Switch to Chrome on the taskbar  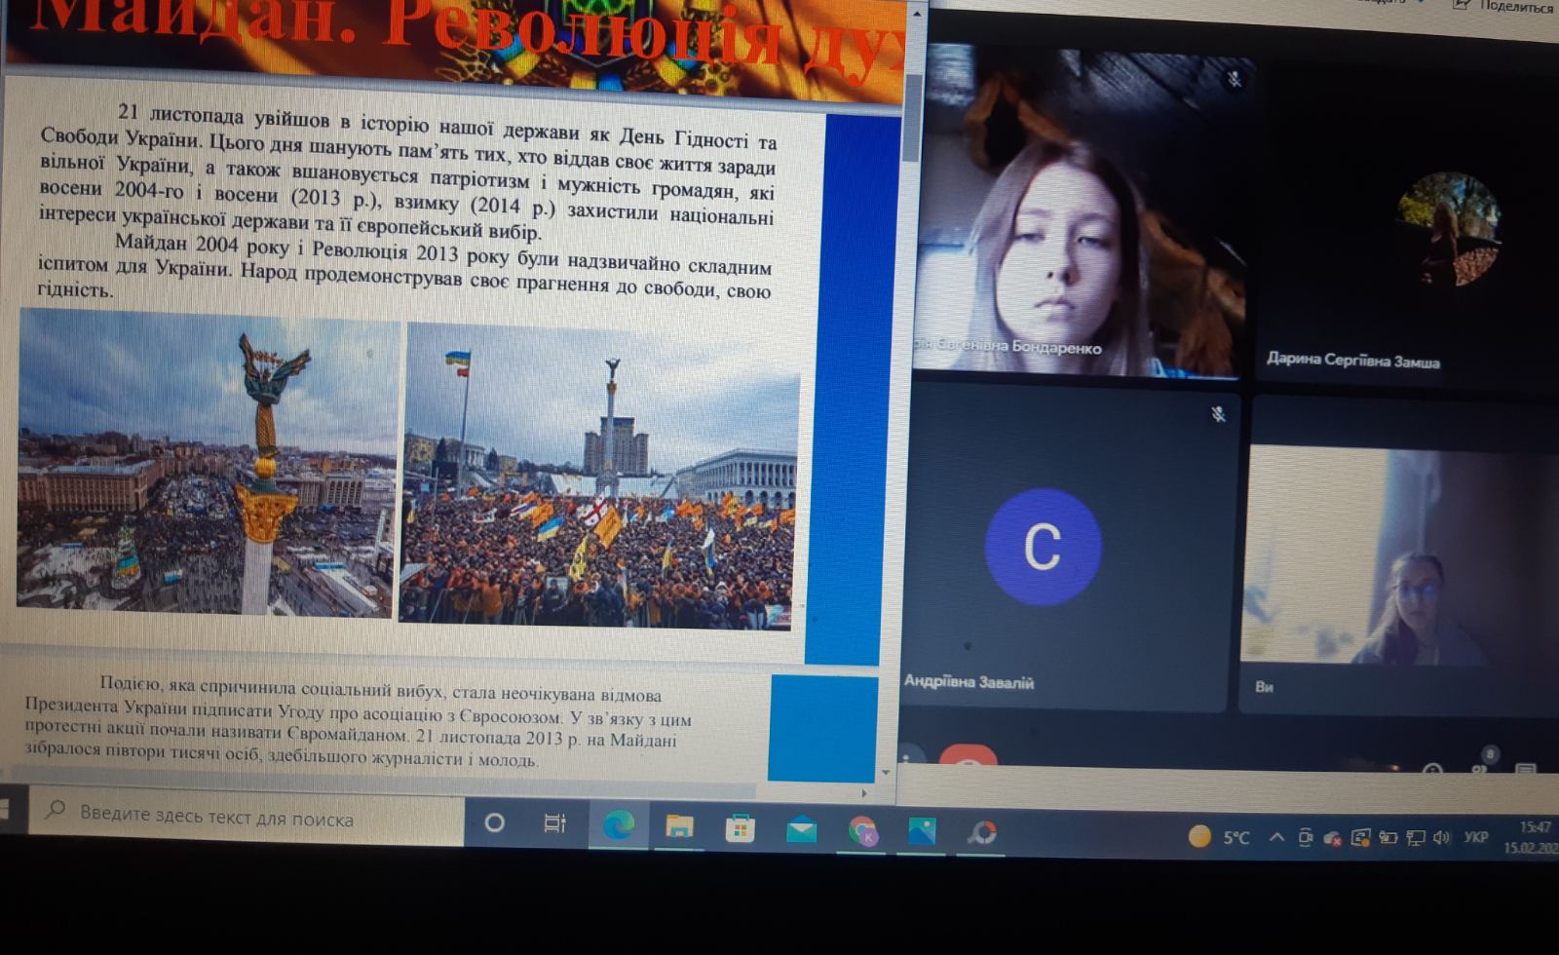[x=862, y=831]
